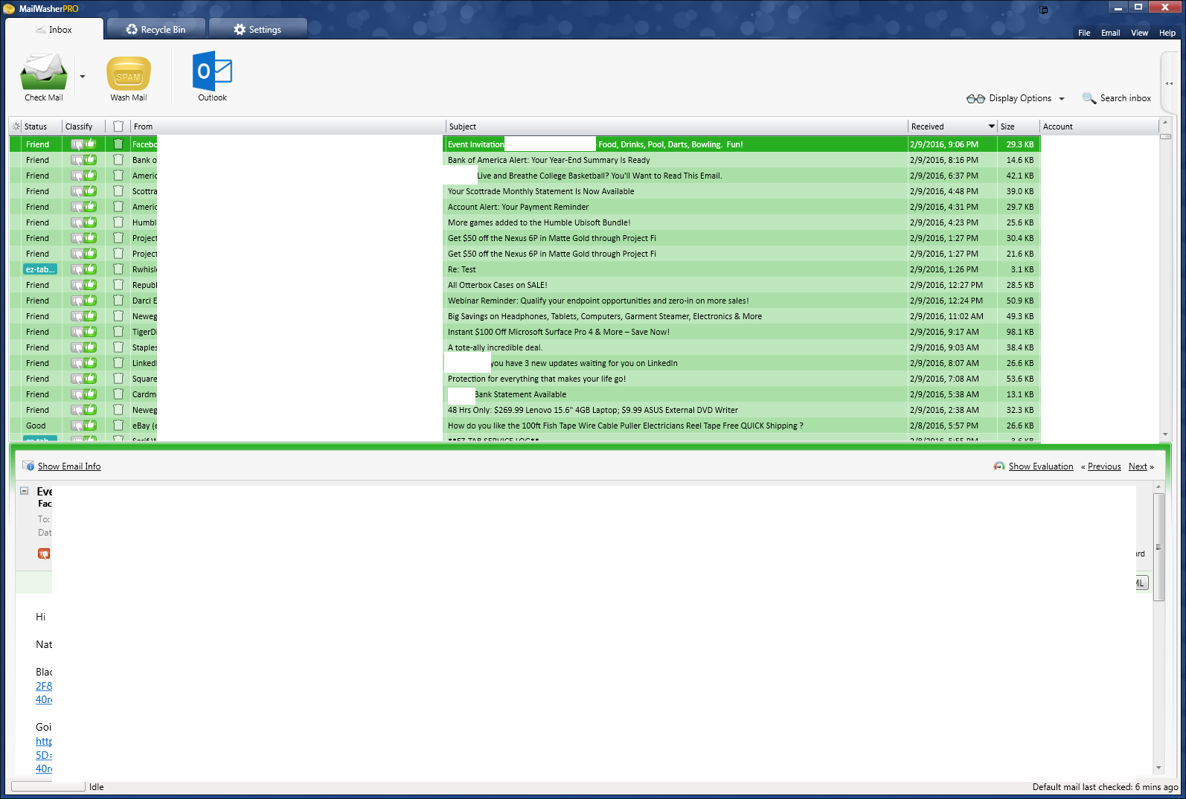Click the Search inbox magnifier icon
This screenshot has height=799, width=1186.
pos(1089,98)
